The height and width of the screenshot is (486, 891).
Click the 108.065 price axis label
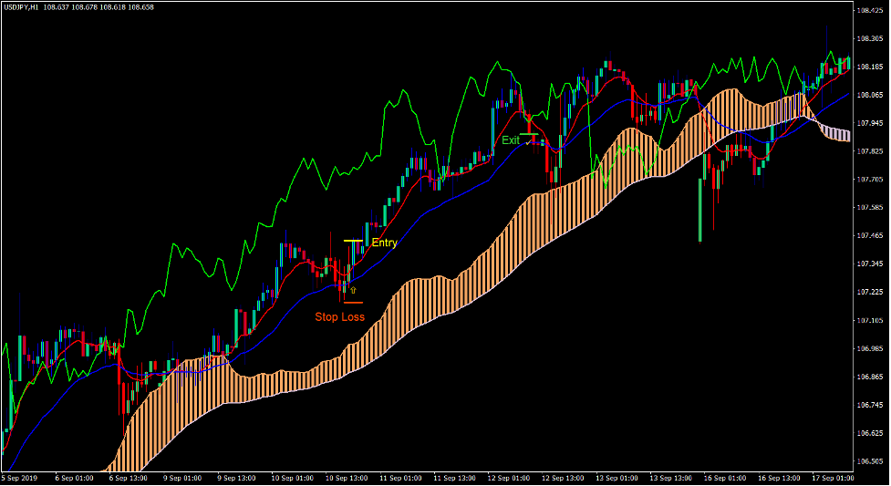pos(870,95)
